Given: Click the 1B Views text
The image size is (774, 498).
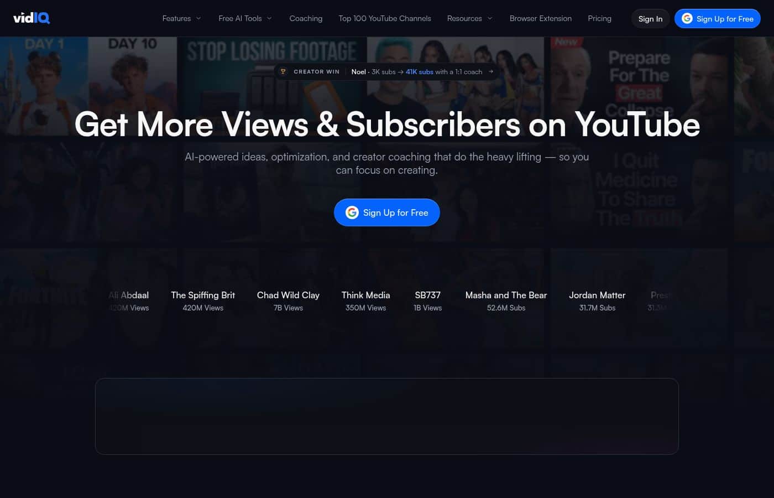Looking at the screenshot, I should pos(428,308).
